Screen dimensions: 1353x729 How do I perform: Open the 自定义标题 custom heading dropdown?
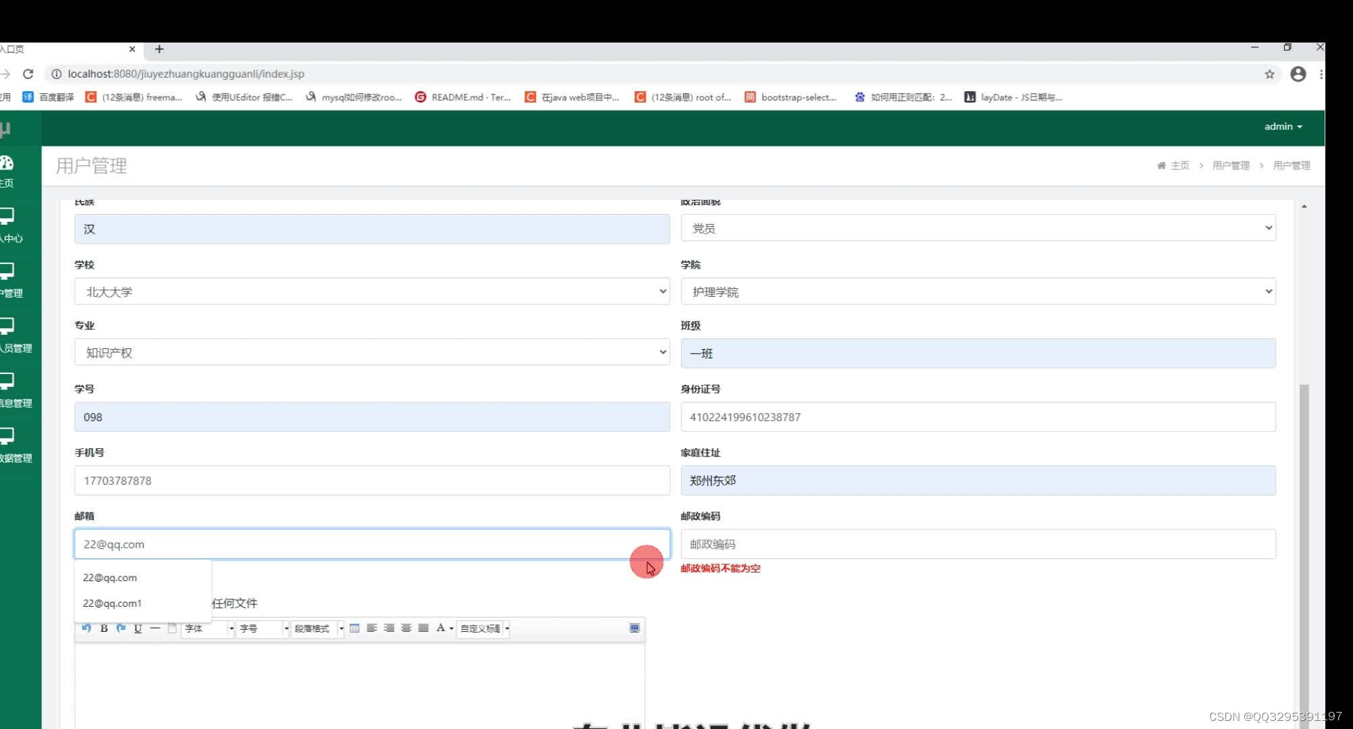click(x=483, y=628)
